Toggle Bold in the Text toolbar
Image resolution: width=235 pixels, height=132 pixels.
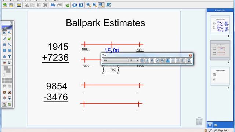pyautogui.click(x=142, y=60)
